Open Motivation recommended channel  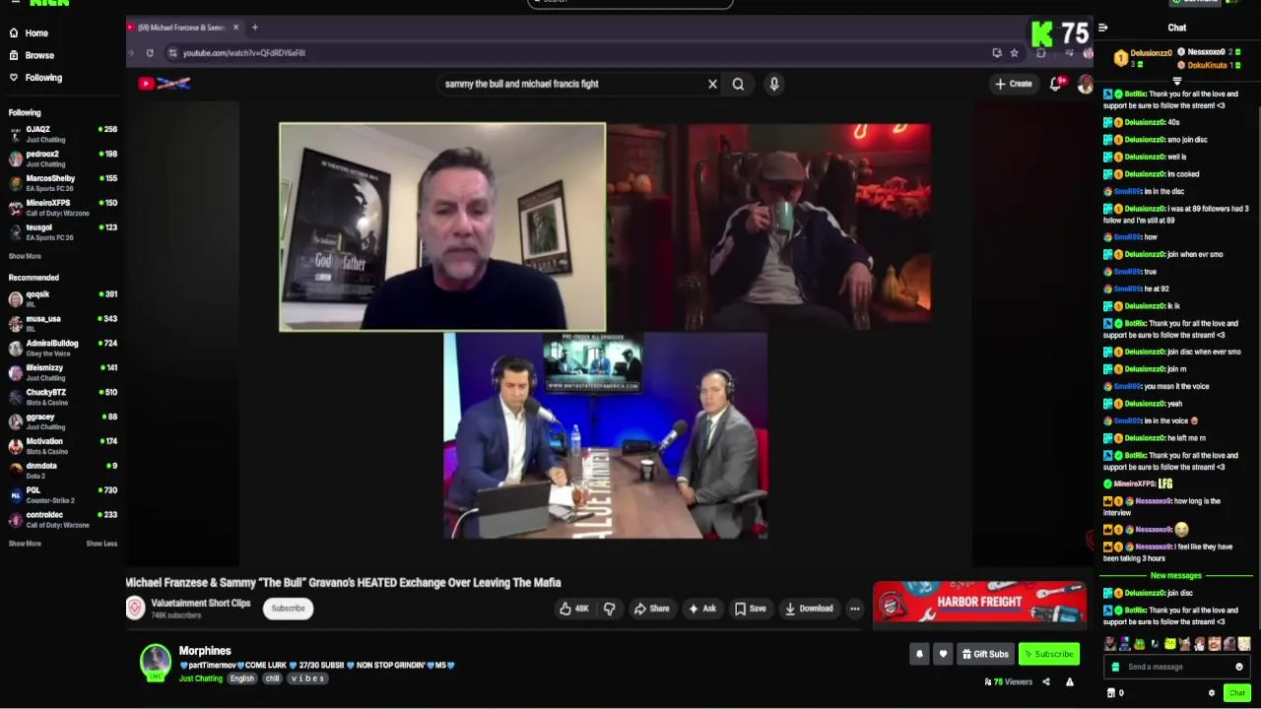(x=62, y=446)
